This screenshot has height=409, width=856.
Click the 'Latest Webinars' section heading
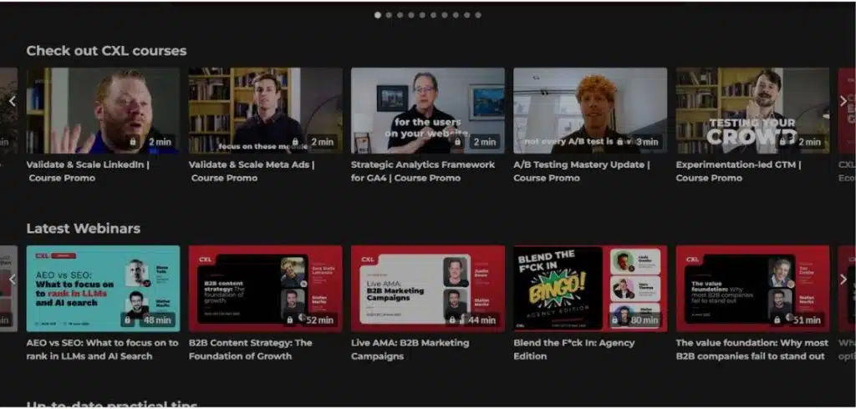tap(84, 229)
